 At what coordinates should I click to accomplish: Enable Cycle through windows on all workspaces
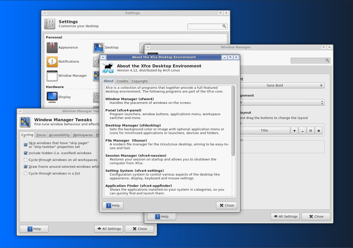pyautogui.click(x=26, y=160)
